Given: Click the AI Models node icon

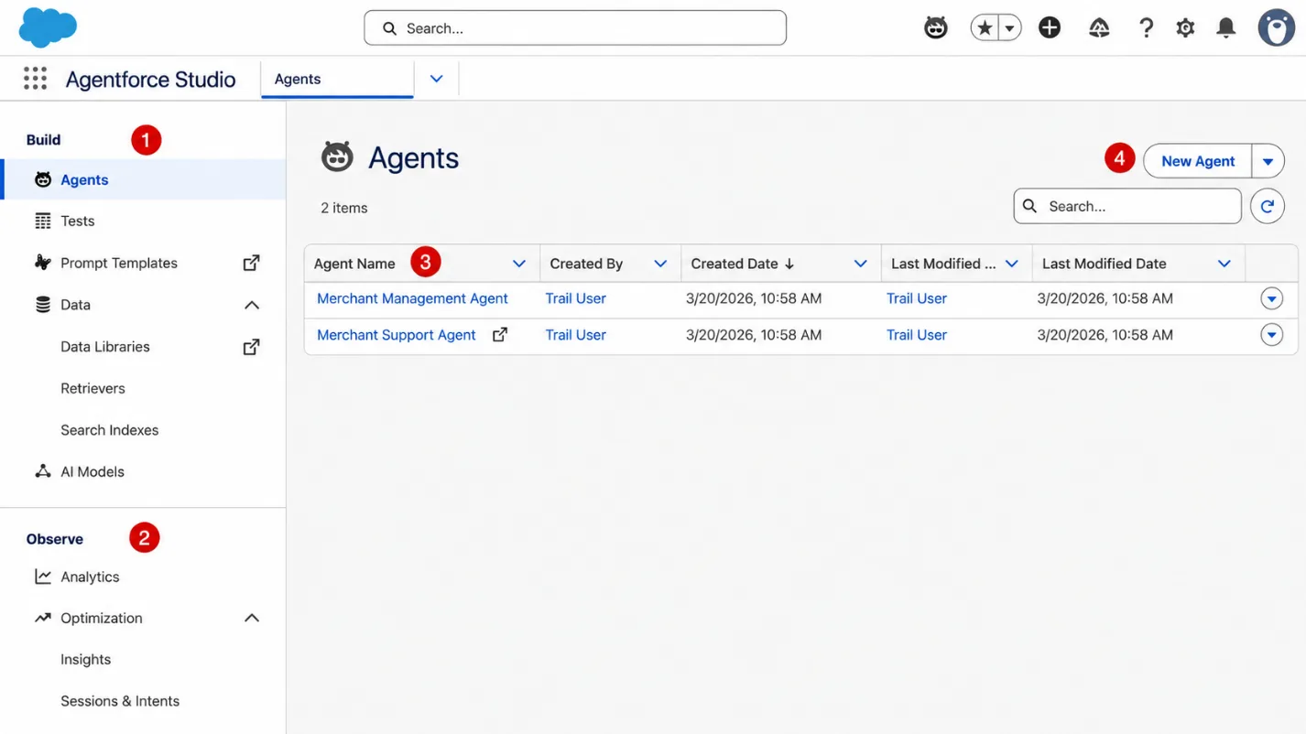Looking at the screenshot, I should (43, 471).
